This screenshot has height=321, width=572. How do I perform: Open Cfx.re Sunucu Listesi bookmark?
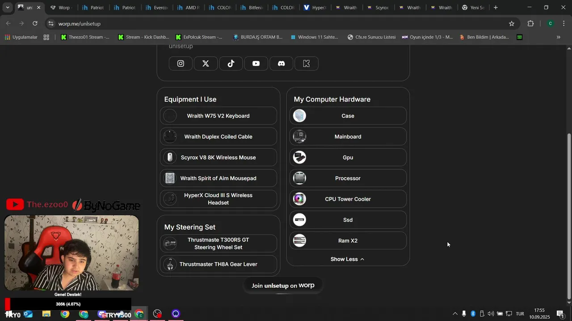(x=372, y=37)
